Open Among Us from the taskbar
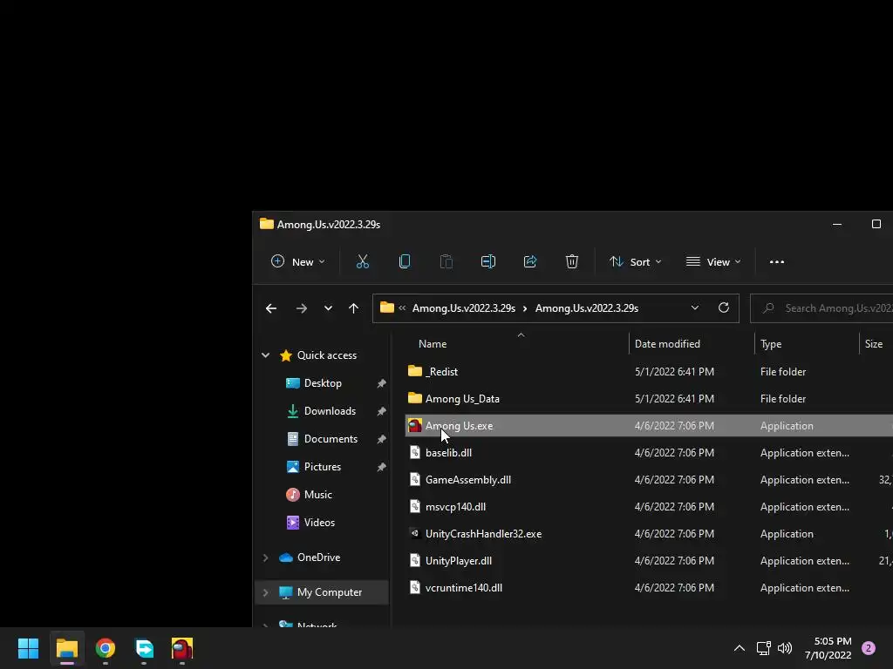Image resolution: width=893 pixels, height=669 pixels. [x=182, y=648]
